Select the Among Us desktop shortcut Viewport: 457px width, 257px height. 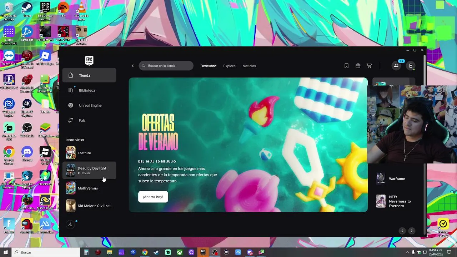point(27,226)
